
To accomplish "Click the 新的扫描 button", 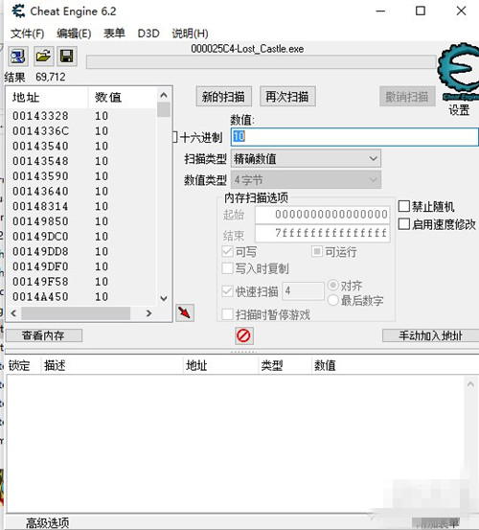I will click(223, 97).
